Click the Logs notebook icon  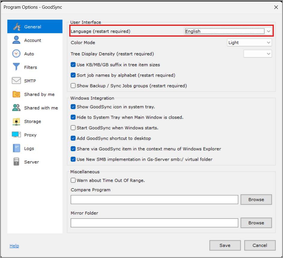point(16,148)
